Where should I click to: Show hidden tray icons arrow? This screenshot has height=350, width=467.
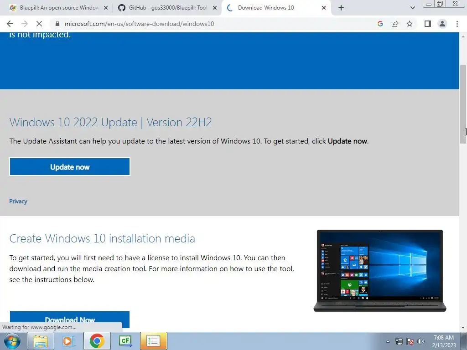tap(388, 341)
